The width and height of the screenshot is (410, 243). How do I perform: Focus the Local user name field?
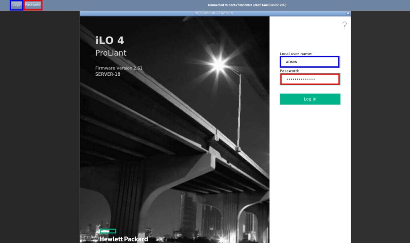click(310, 62)
